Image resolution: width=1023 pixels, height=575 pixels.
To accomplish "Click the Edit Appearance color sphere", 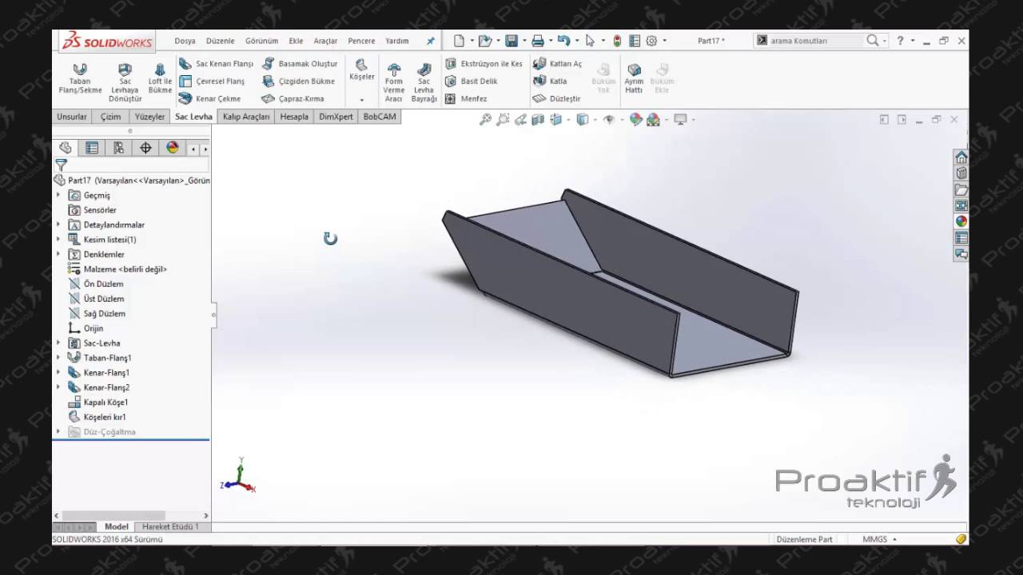I will tap(636, 120).
